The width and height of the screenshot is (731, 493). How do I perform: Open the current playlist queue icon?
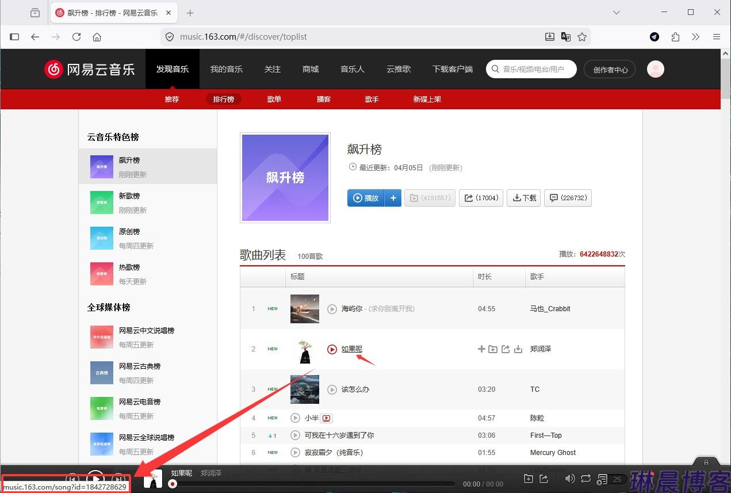[x=603, y=478]
